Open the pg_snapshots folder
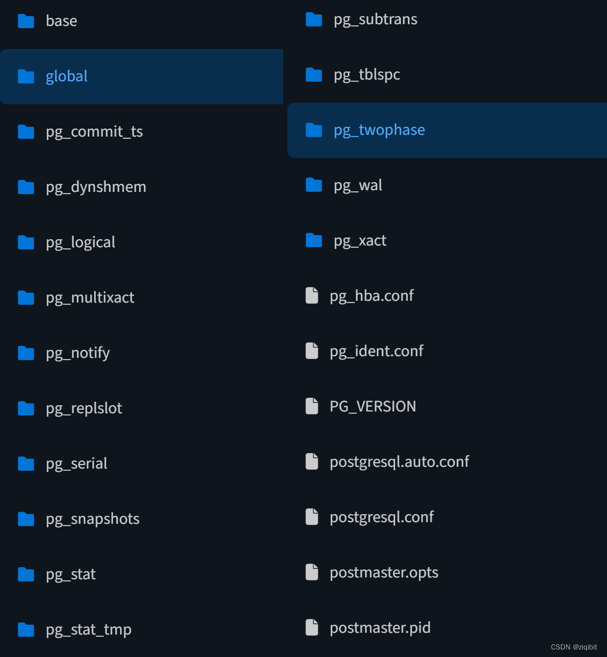 click(x=92, y=519)
